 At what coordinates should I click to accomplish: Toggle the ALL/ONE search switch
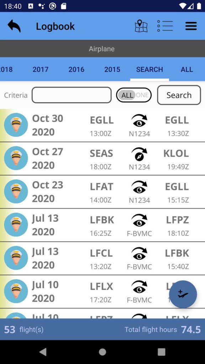click(134, 95)
